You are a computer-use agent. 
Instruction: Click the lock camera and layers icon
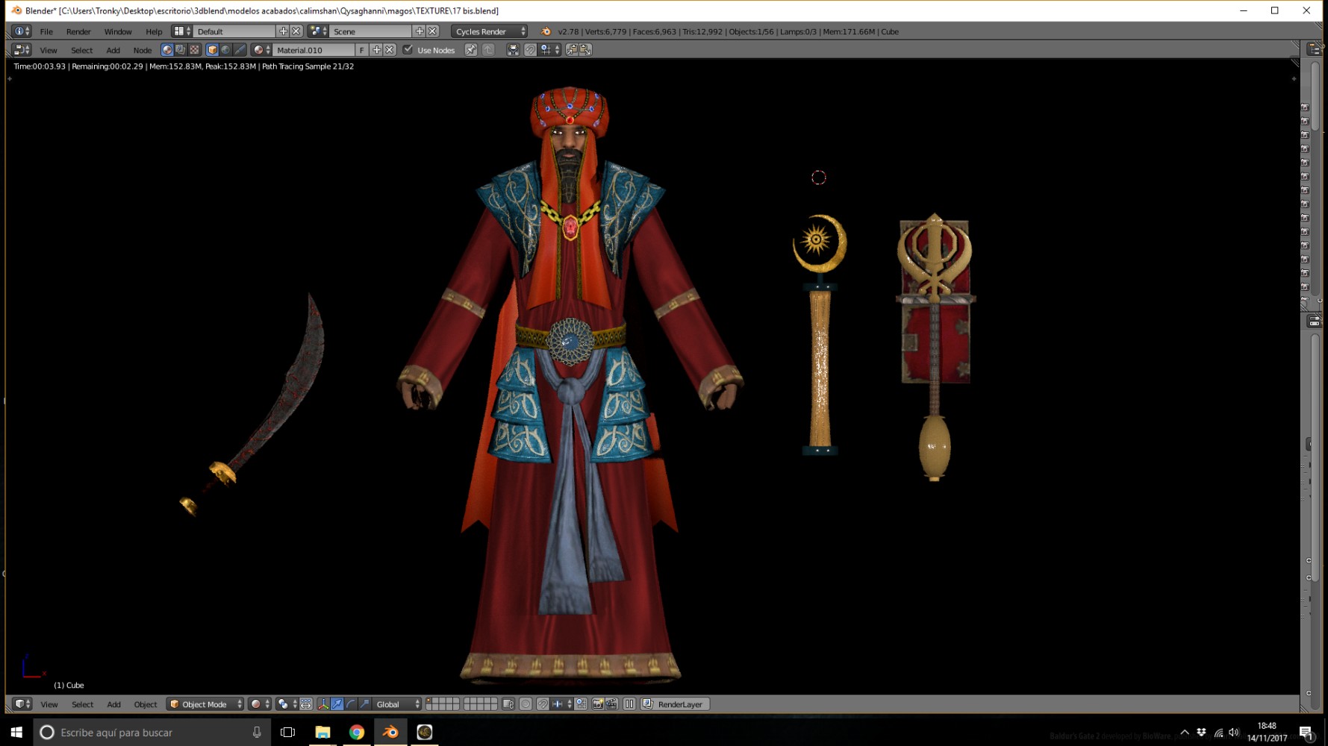(x=508, y=704)
